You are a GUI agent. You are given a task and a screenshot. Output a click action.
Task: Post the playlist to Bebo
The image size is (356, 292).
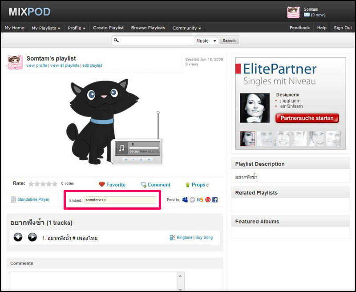208,199
